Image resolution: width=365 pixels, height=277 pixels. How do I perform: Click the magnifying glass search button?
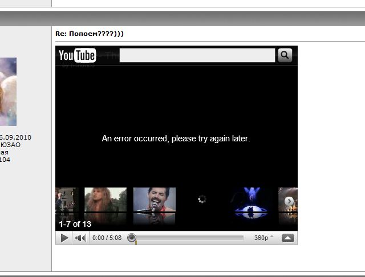point(285,55)
